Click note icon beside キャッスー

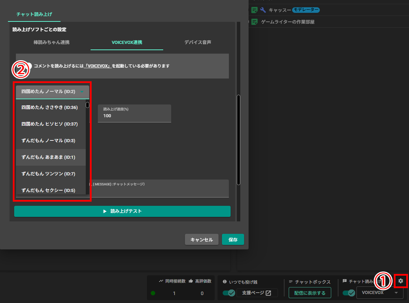[x=254, y=10]
